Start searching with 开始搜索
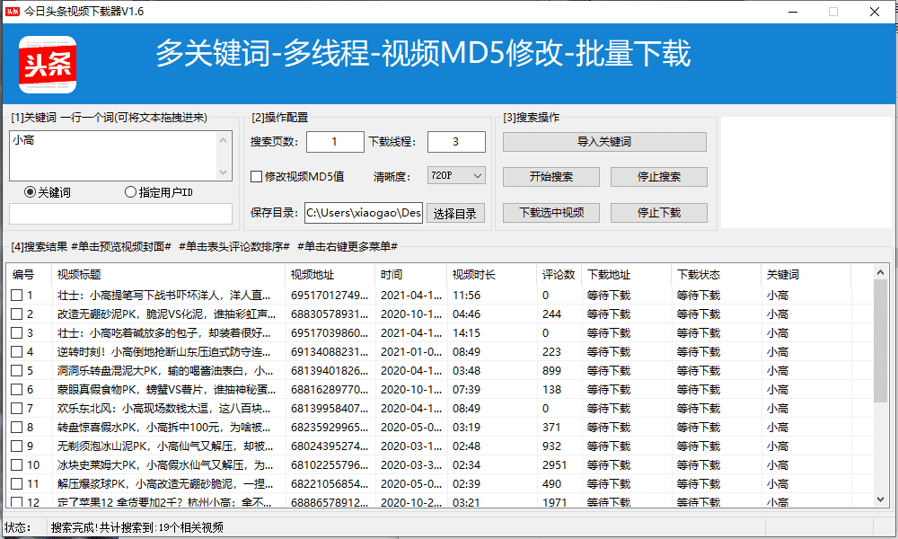Screen dimensions: 898x539 pyautogui.click(x=550, y=176)
